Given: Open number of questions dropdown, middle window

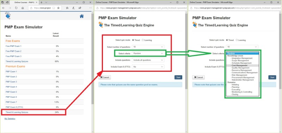Looking at the screenshot, I should point(148,47).
